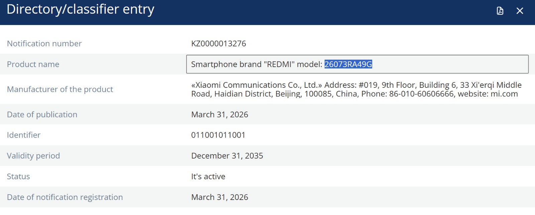
Task: Select the Notification number label
Action: (x=44, y=44)
